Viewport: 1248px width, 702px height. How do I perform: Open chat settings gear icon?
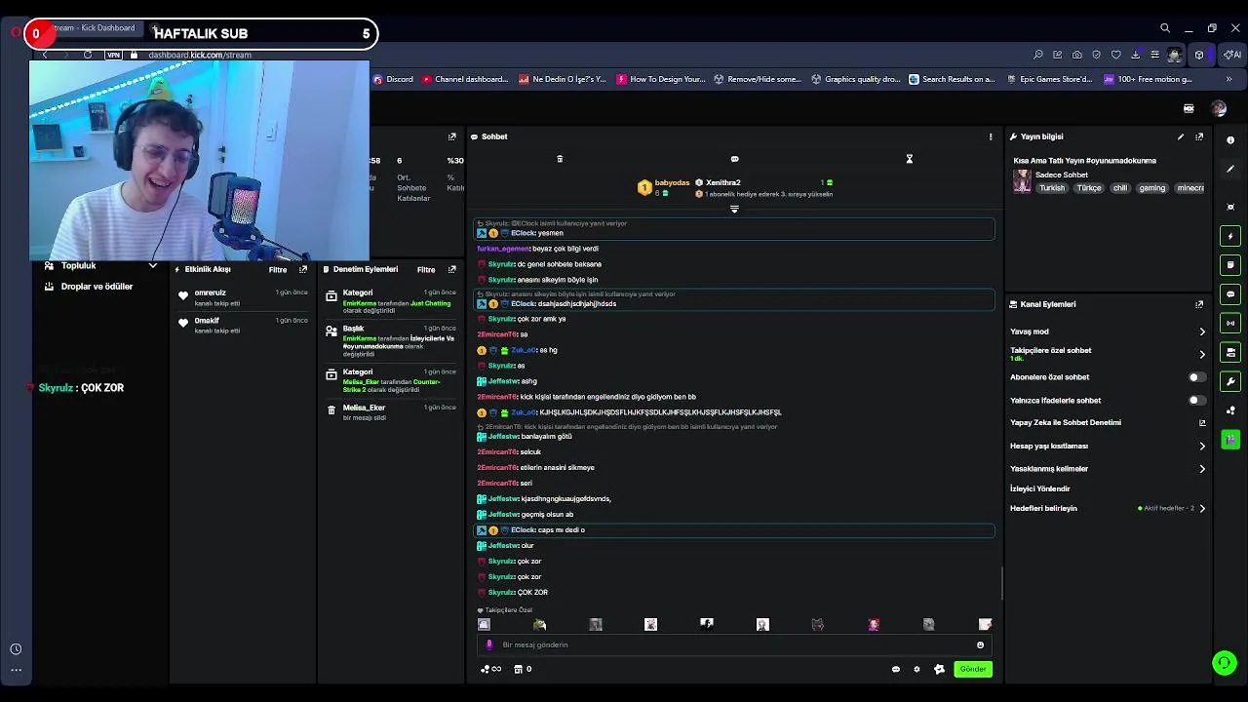916,669
